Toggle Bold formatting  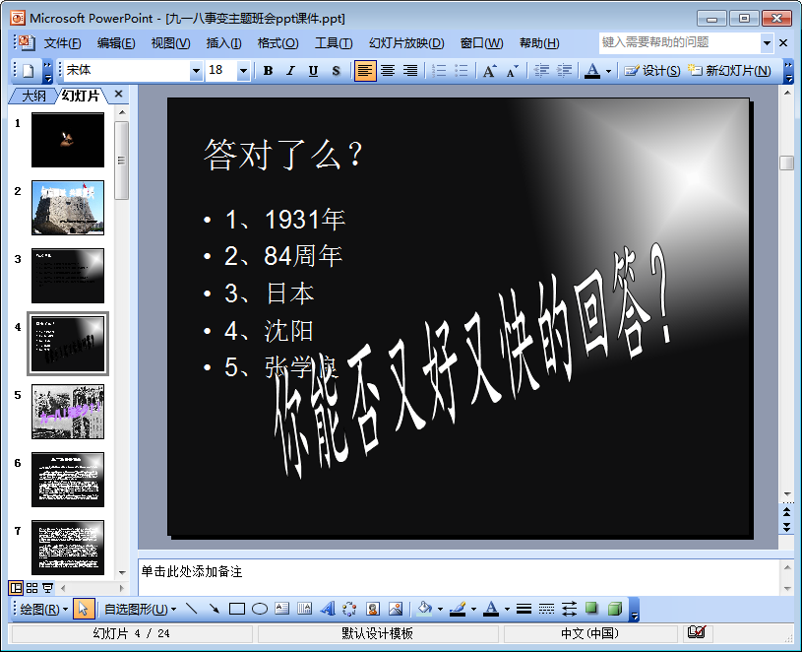pyautogui.click(x=268, y=71)
